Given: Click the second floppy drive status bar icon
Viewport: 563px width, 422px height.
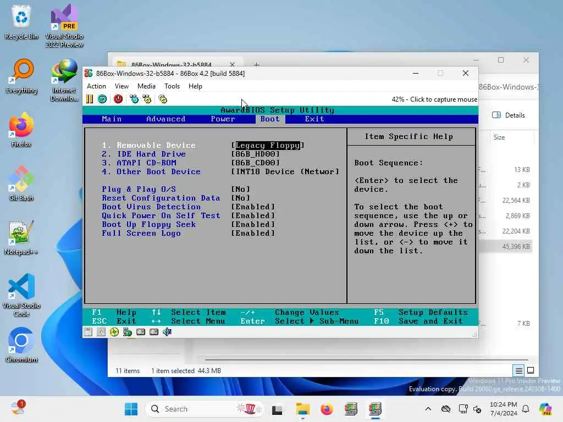Looking at the screenshot, I should (101, 332).
